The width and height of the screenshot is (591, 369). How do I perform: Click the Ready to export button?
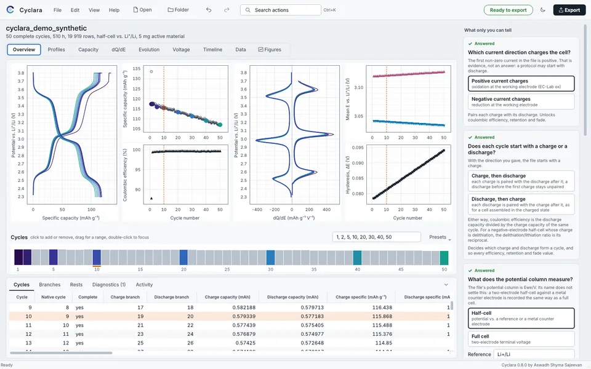coord(508,10)
